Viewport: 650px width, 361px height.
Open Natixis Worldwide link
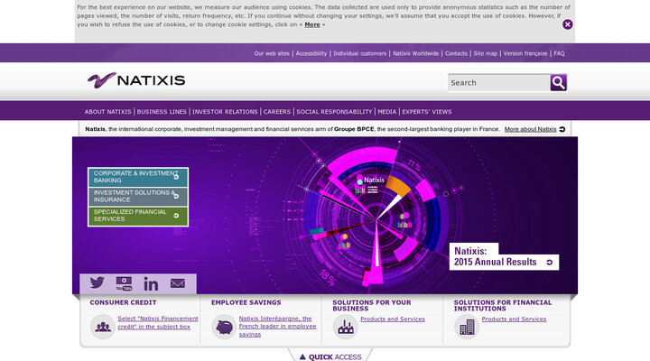tap(416, 53)
